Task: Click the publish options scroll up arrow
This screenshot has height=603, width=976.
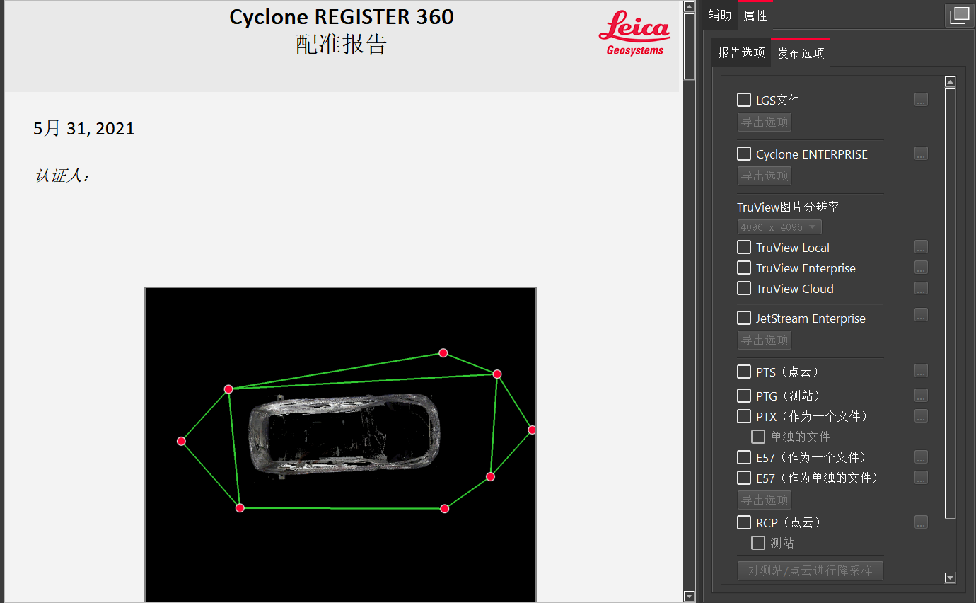Action: point(951,82)
